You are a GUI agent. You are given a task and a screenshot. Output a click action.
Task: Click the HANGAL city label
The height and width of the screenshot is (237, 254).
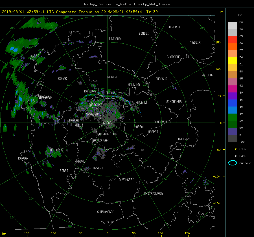point(80,161)
